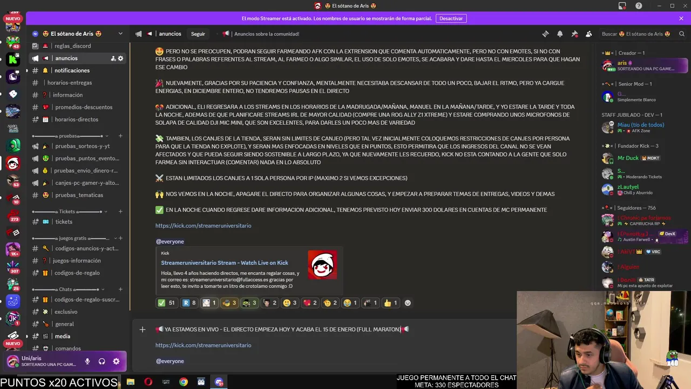The width and height of the screenshot is (691, 389).
Task: Open tickets channel
Action: click(x=77, y=222)
